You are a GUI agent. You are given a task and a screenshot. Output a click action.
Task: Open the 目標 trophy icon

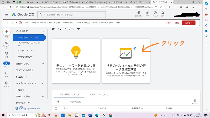7,53
